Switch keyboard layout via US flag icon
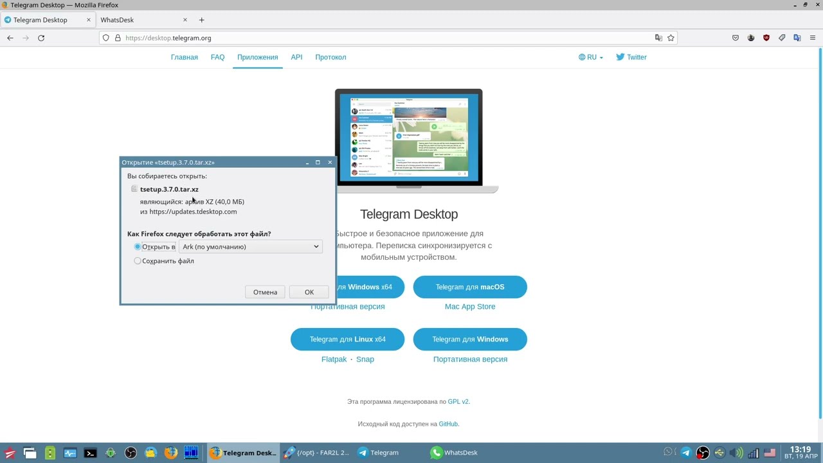Screen dimensions: 823x463 (x=770, y=453)
